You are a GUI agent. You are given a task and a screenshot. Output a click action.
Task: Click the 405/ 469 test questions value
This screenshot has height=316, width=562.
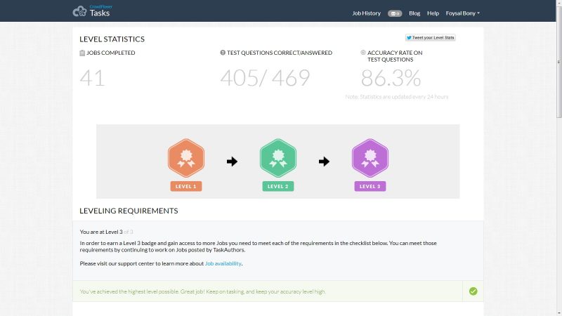click(x=265, y=78)
